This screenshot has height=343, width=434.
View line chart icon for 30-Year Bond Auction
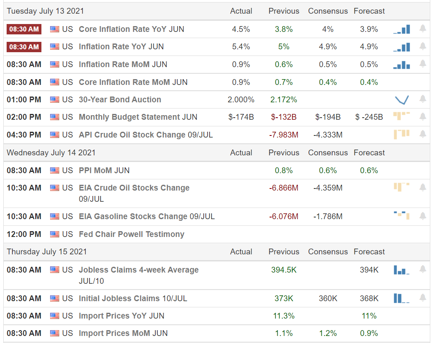pos(402,99)
